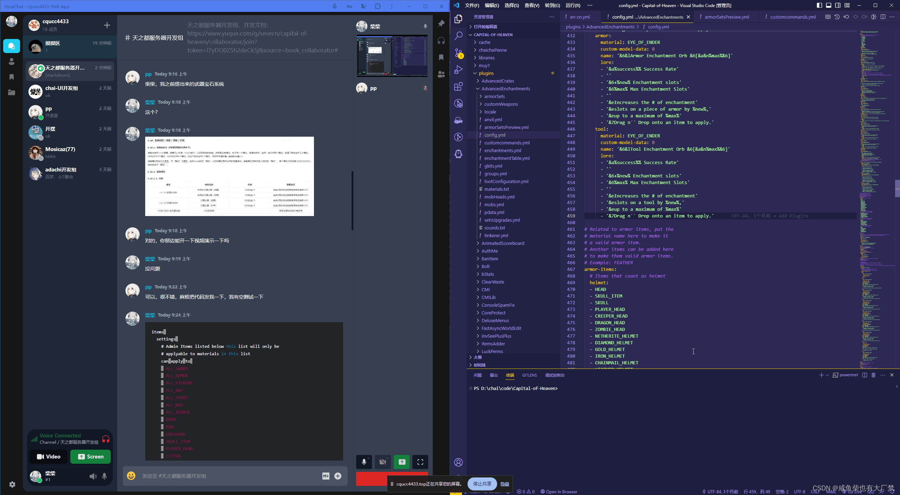The width and height of the screenshot is (900, 495).
Task: Toggle microphone in voice call controls
Action: (364, 462)
